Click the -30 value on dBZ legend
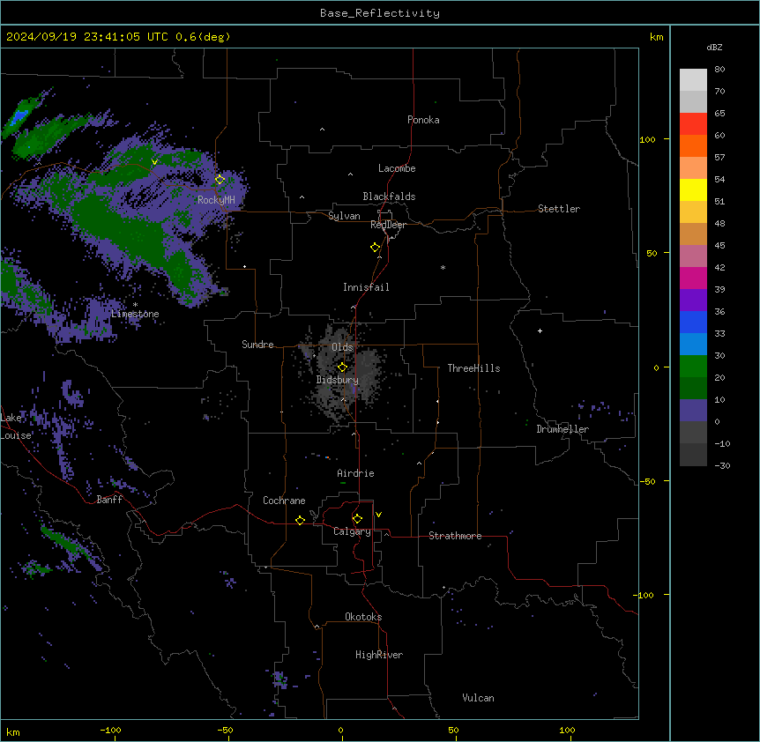The height and width of the screenshot is (742, 760). [722, 465]
